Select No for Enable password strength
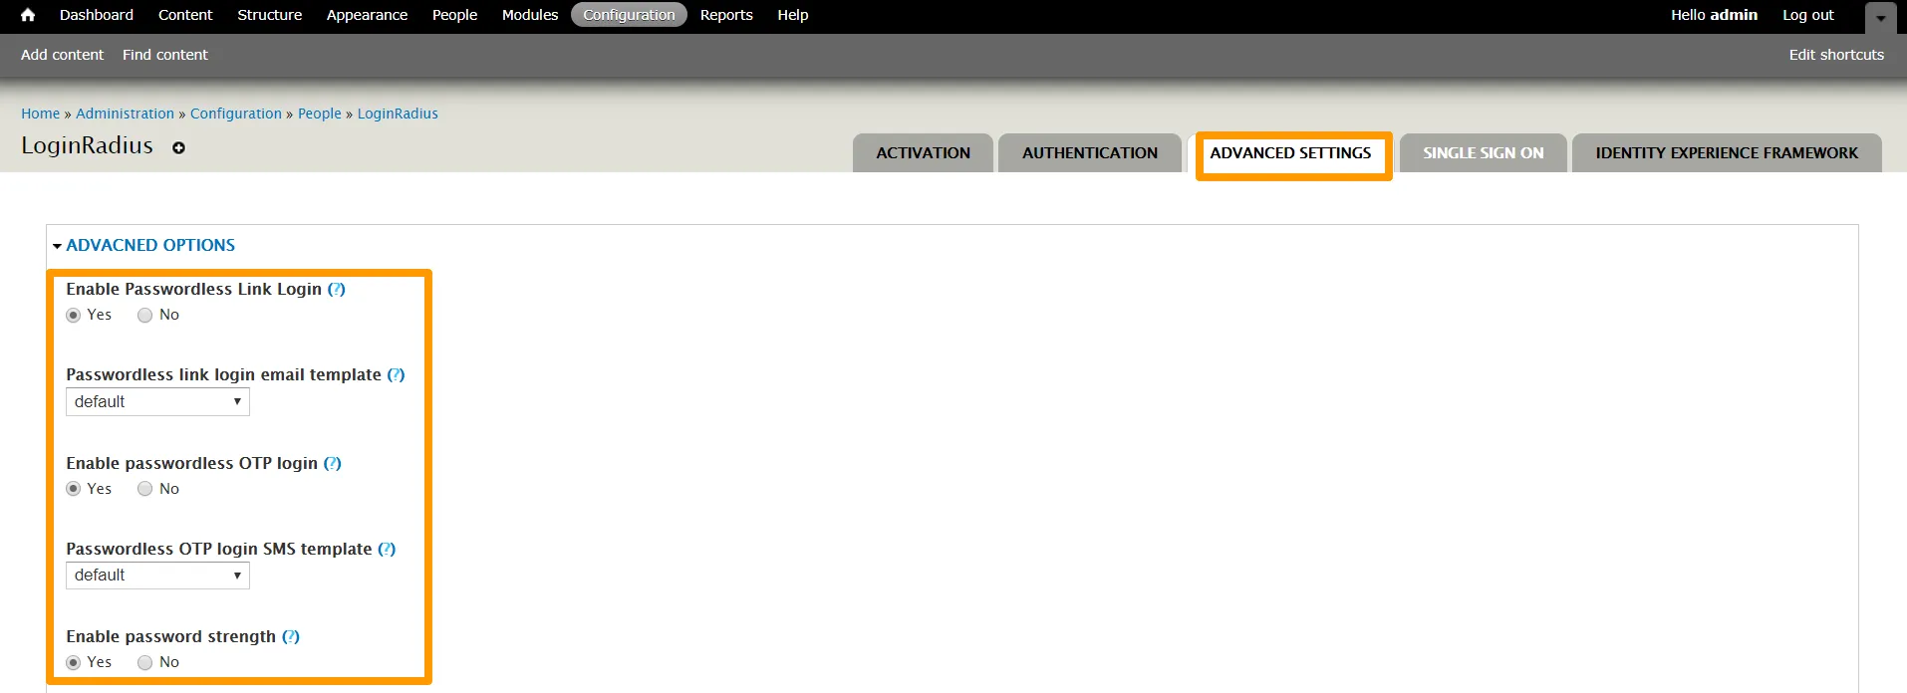Image resolution: width=1907 pixels, height=693 pixels. tap(145, 662)
